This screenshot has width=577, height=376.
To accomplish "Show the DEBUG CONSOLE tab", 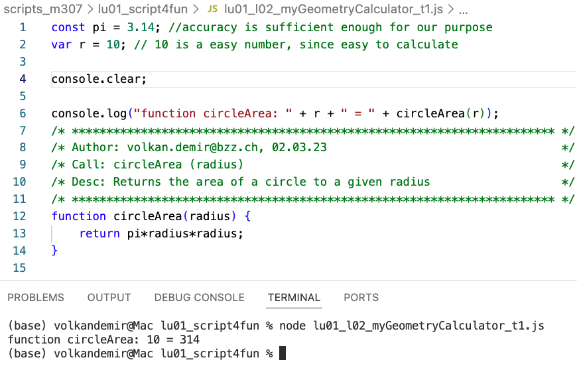I will click(199, 298).
